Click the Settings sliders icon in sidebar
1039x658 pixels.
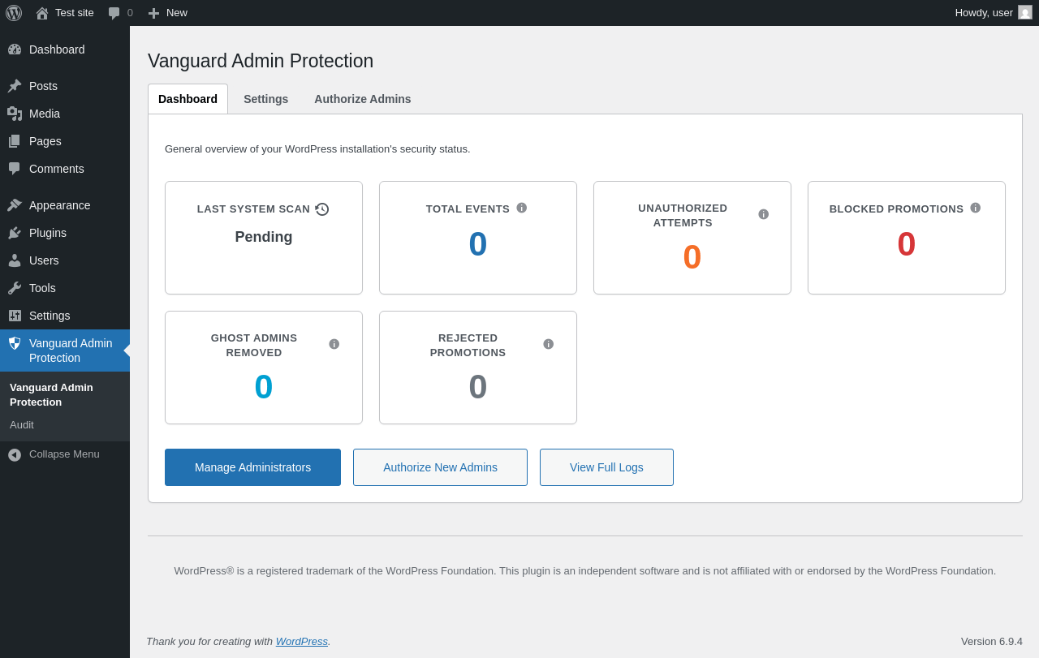coord(15,316)
